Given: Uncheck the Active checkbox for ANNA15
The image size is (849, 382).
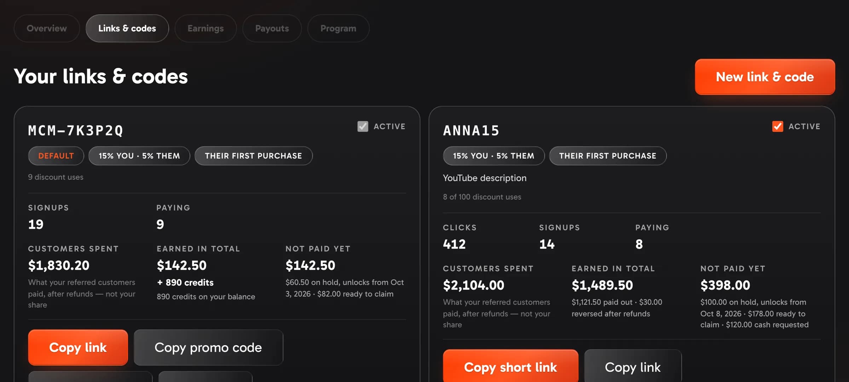Looking at the screenshot, I should [778, 126].
